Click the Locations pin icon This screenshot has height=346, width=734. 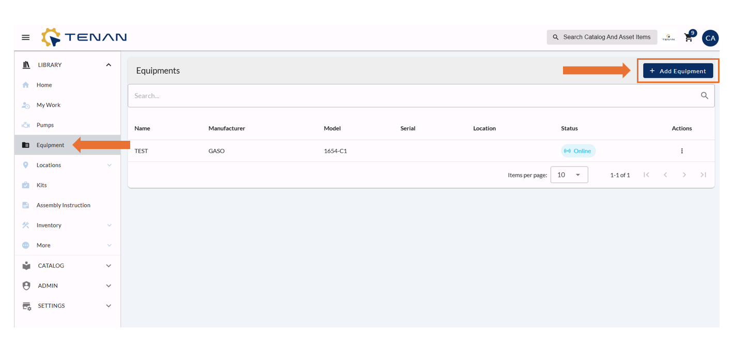[x=26, y=165]
